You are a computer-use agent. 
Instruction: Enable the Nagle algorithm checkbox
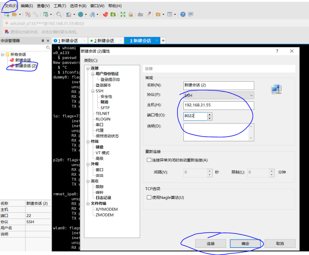(149, 197)
